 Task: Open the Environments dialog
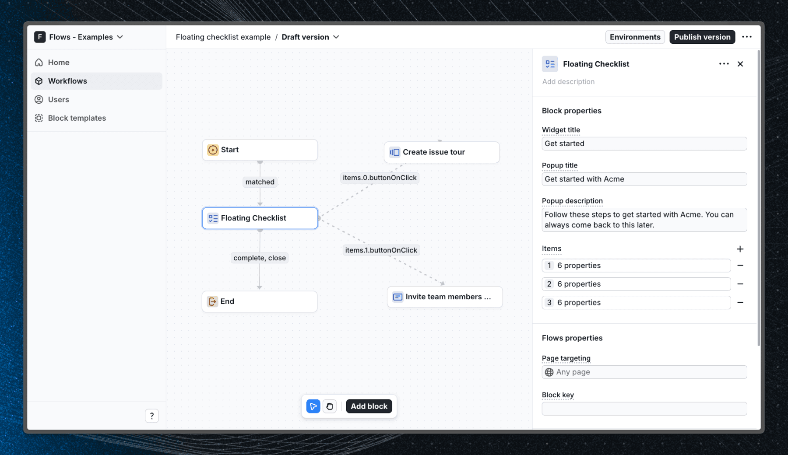click(x=635, y=37)
